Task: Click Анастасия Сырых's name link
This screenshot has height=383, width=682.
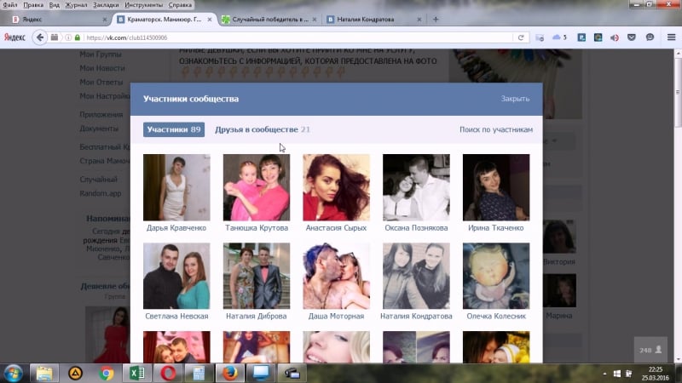Action: [x=336, y=228]
